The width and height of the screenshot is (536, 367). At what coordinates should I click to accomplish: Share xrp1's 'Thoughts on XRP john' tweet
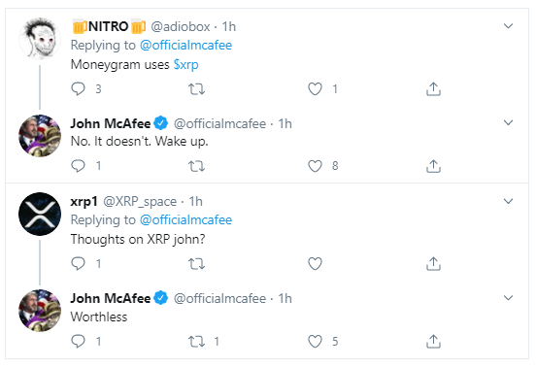click(x=433, y=263)
